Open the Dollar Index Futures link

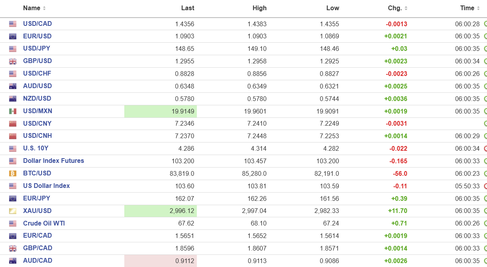point(53,161)
